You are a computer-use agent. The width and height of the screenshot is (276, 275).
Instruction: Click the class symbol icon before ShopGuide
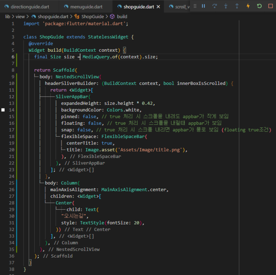pos(77,16)
